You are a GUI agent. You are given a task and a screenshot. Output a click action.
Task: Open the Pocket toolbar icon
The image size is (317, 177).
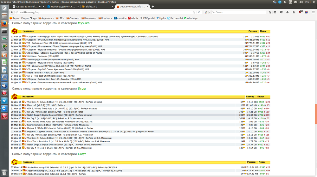pyautogui.click(x=281, y=12)
